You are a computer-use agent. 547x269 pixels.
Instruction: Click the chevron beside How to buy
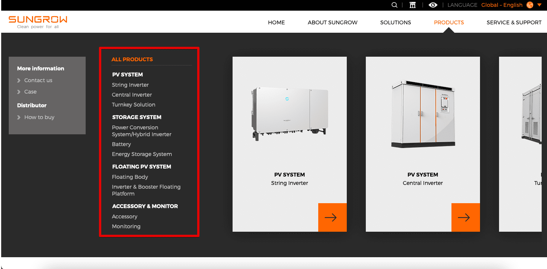(19, 117)
